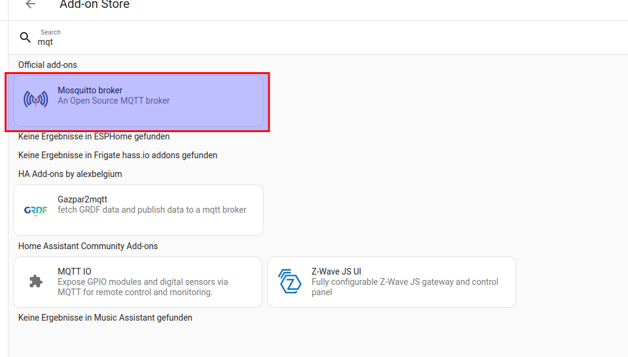
Task: Open the Gazpar2mqtt add-on
Action: [83, 199]
